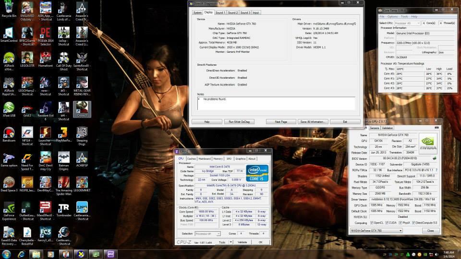Click the GPU-Z BIOS save chip icon
Image resolution: width=461 pixels, height=259 pixels.
(x=434, y=158)
